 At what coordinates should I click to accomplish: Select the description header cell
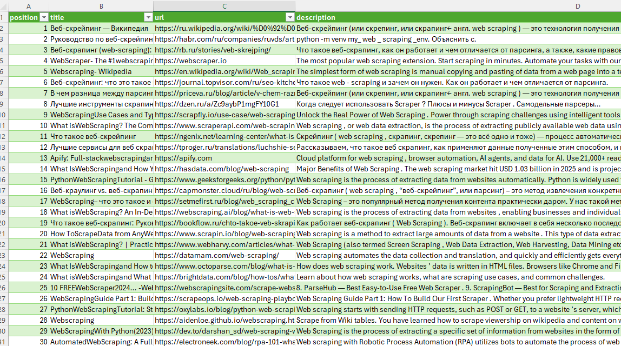coord(458,17)
